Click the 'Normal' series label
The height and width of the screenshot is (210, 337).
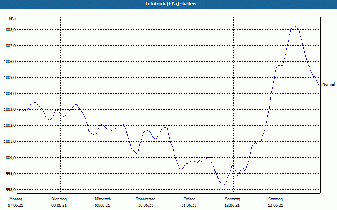[x=329, y=84]
